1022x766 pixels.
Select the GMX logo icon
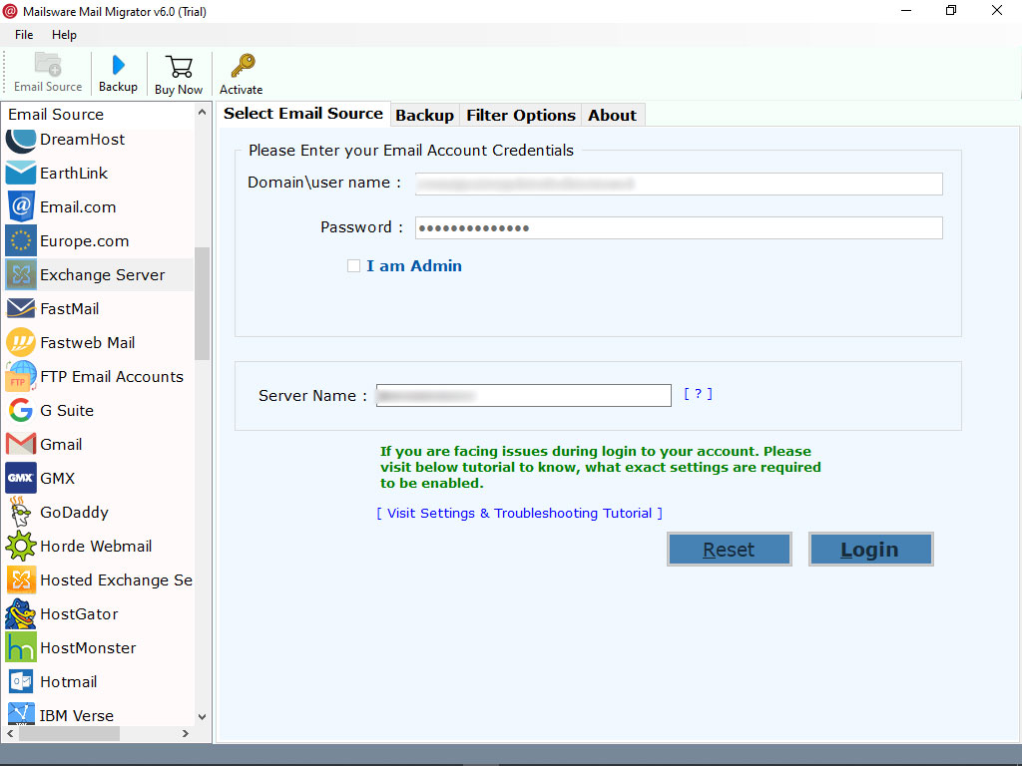pos(21,478)
